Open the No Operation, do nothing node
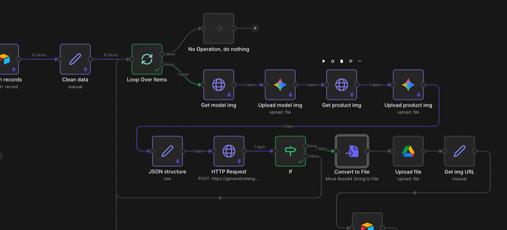This screenshot has height=230, width=507. pos(219,28)
